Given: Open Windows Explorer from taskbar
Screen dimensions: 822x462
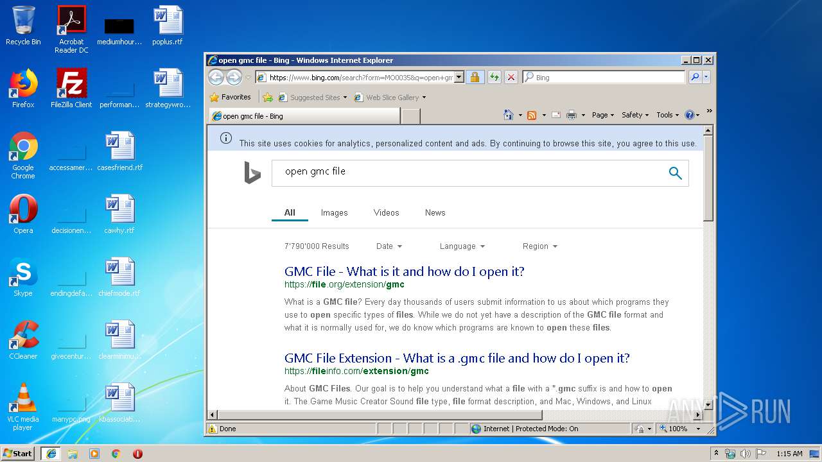Looking at the screenshot, I should tap(73, 454).
